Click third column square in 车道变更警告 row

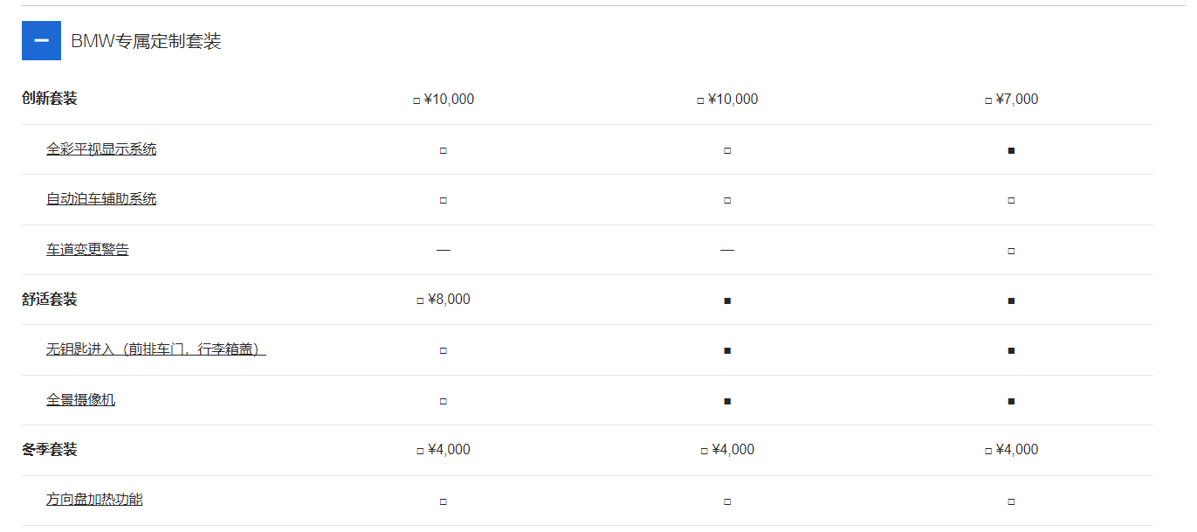click(1011, 251)
